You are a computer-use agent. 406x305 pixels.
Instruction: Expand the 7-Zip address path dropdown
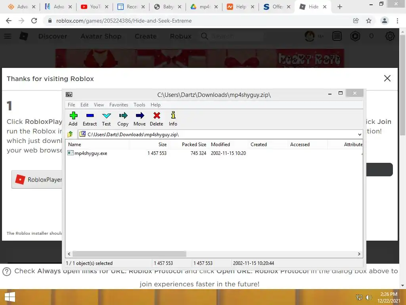coord(360,134)
